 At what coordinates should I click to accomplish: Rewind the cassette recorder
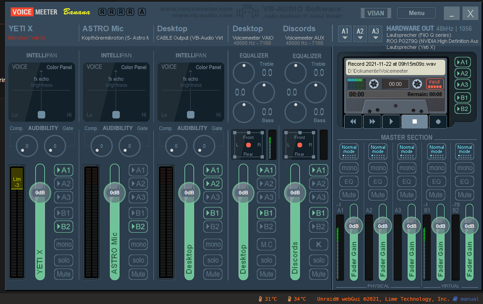pyautogui.click(x=353, y=122)
